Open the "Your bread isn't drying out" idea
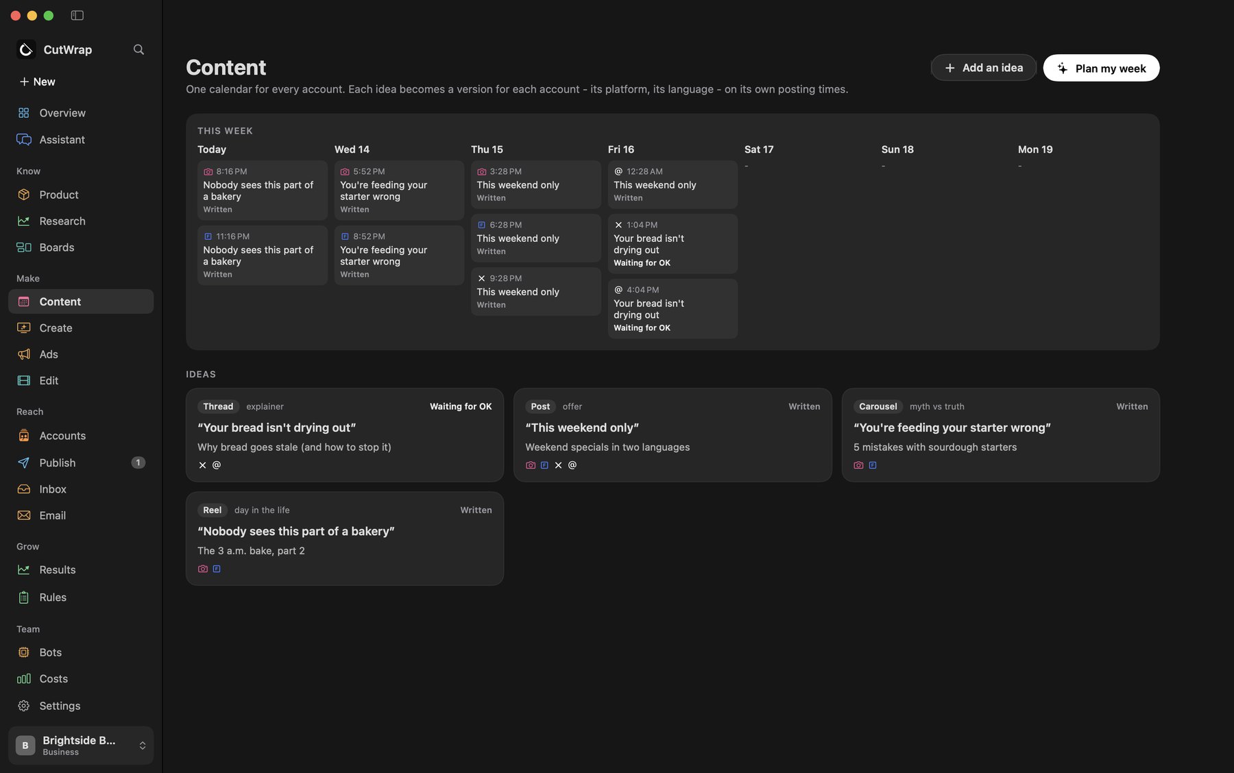Screen dimensions: 1234x773 345,435
